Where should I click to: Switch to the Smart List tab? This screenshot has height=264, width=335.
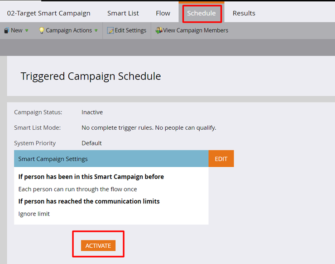pos(123,13)
